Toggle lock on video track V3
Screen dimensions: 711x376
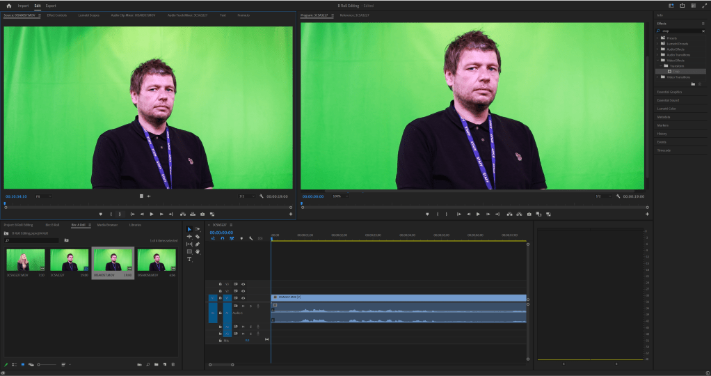click(220, 284)
